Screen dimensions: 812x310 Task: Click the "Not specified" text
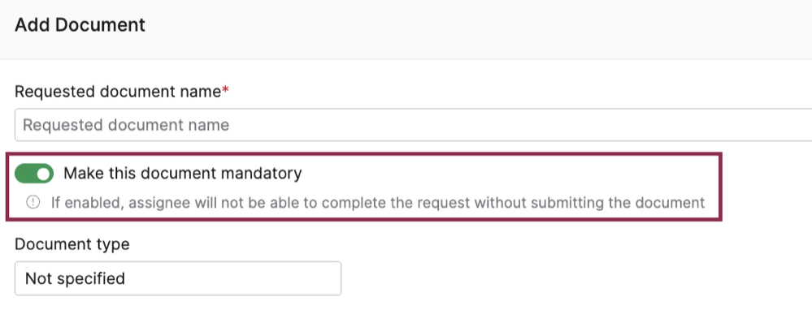coord(75,278)
